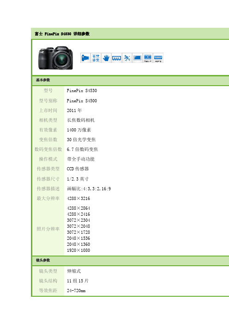Click the hand manual-mode feature icon
This screenshot has height=325, width=229.
(106, 58)
